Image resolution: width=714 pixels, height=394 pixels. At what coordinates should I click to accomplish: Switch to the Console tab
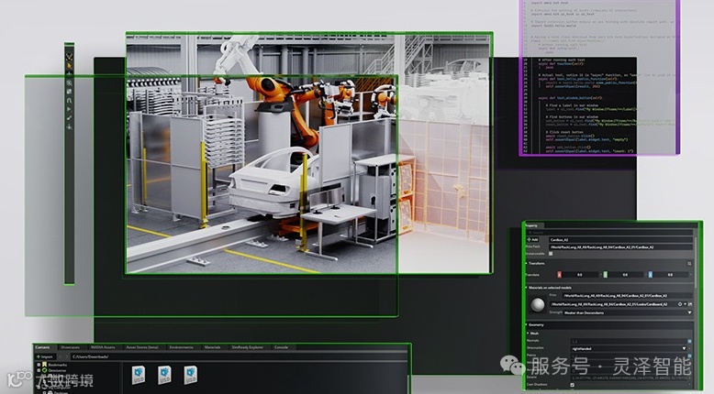(x=281, y=347)
